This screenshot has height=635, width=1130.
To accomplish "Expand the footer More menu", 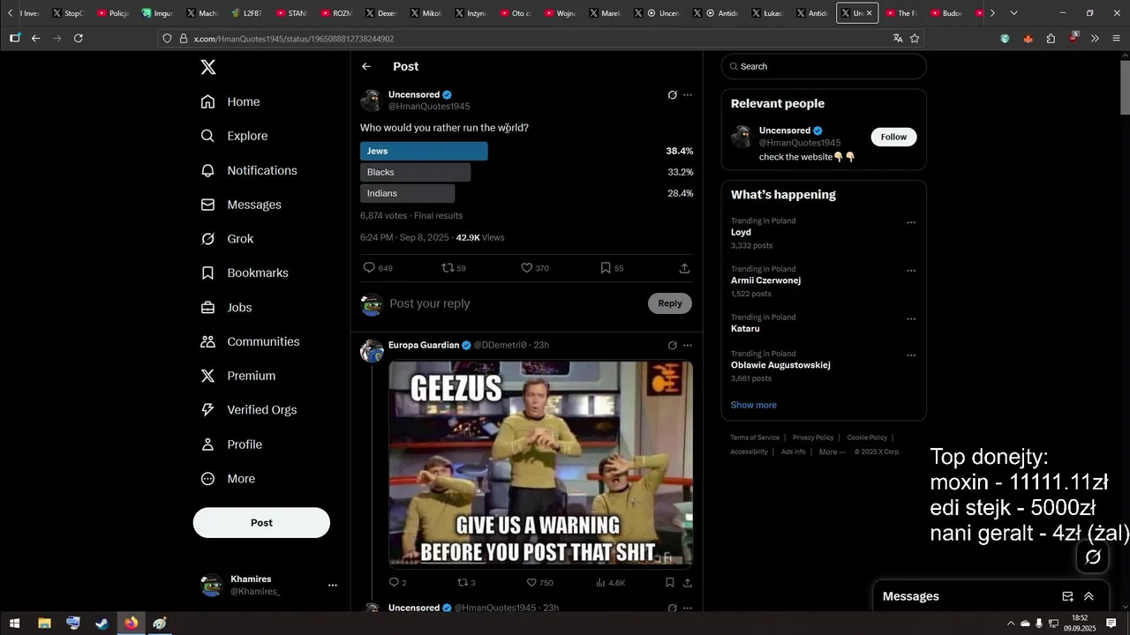I will (x=832, y=452).
